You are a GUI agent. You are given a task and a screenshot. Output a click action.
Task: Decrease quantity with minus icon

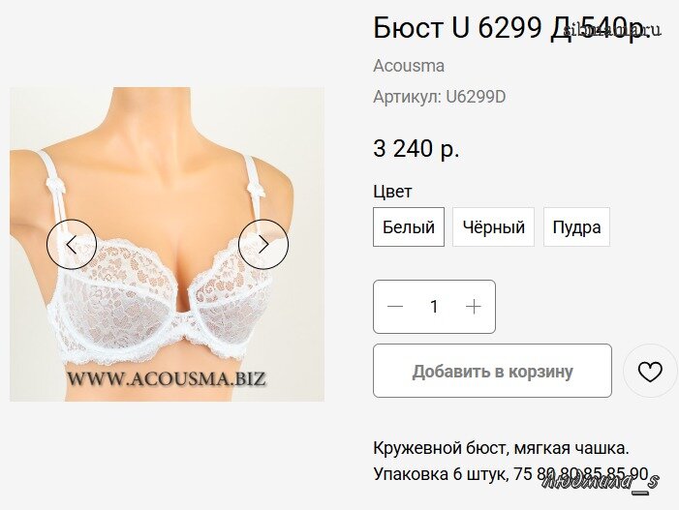click(395, 307)
